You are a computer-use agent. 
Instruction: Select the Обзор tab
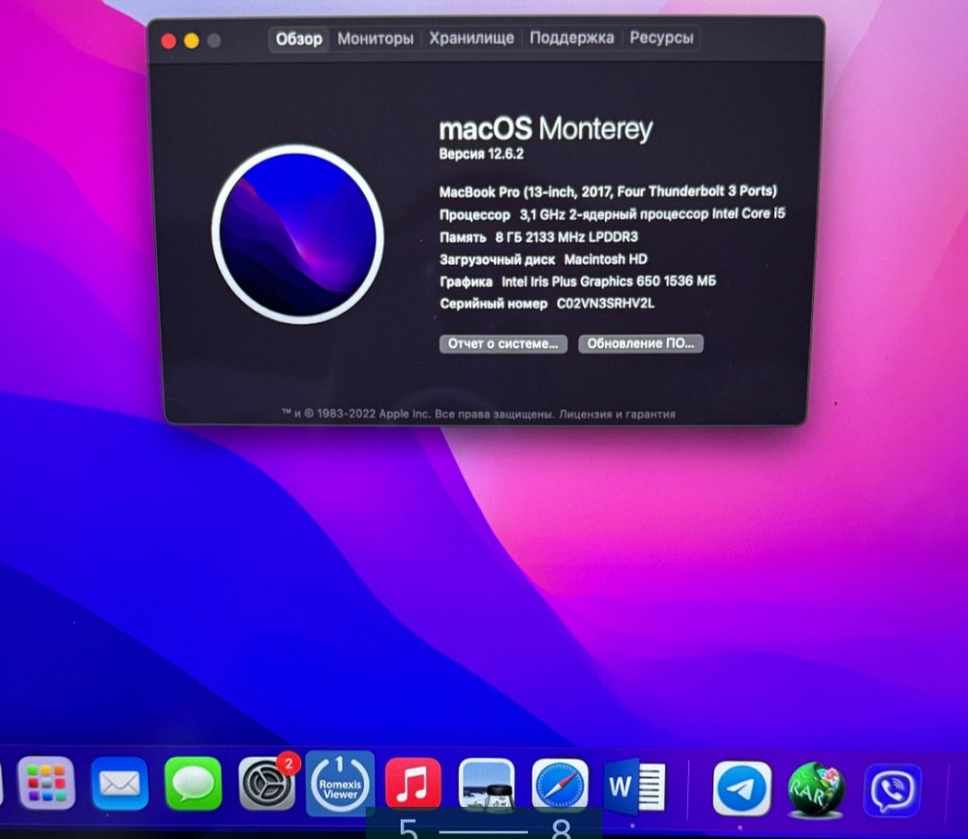tap(298, 39)
